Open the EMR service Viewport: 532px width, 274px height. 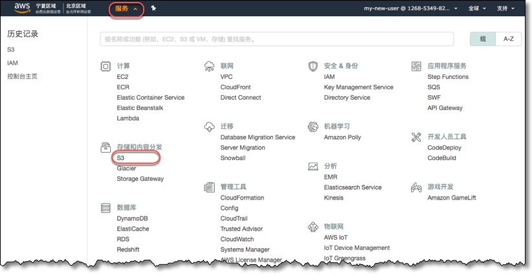pos(331,177)
